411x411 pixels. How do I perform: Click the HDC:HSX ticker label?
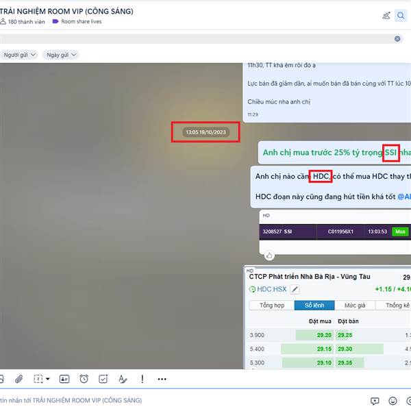272,289
